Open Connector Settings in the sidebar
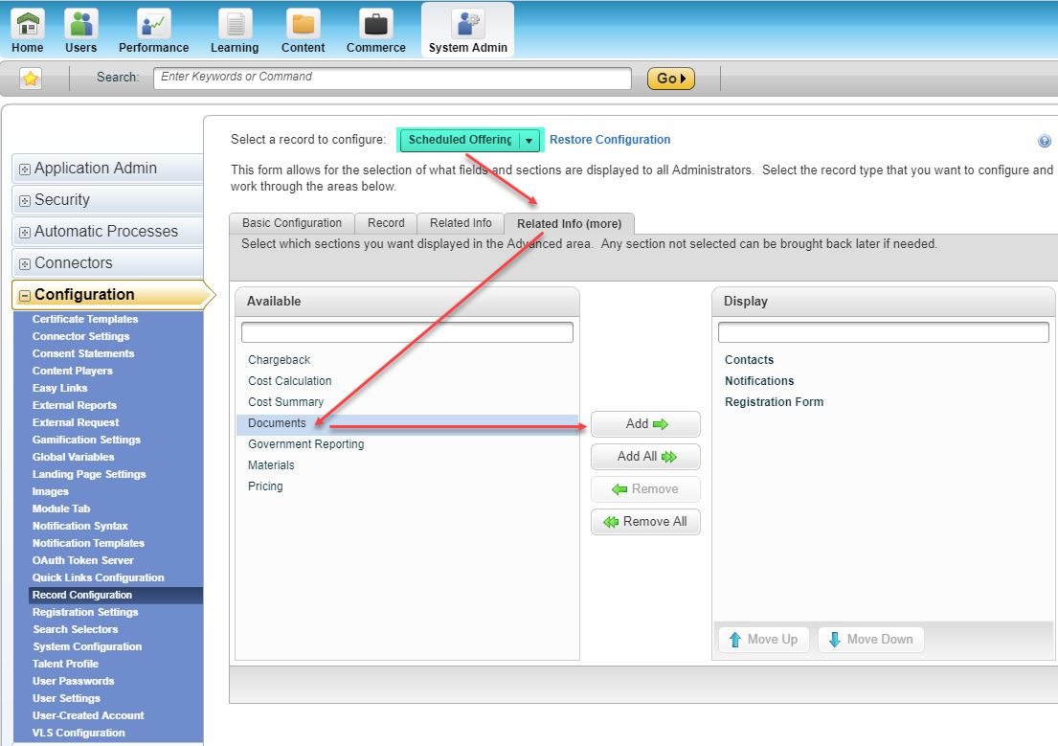 click(81, 336)
